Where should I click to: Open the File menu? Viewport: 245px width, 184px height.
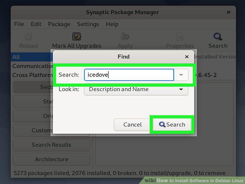coord(19,24)
